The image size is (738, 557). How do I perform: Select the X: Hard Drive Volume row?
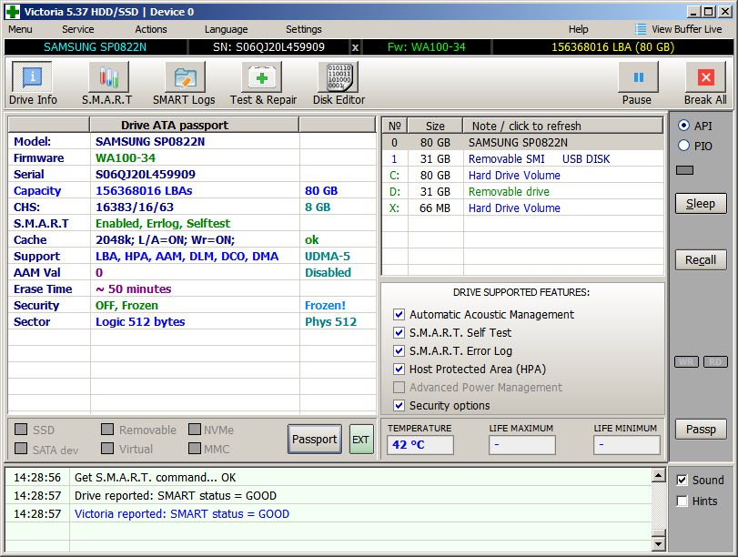click(522, 208)
